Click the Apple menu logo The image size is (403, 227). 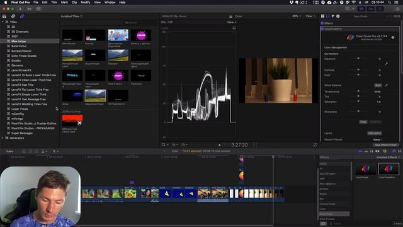tap(5, 3)
